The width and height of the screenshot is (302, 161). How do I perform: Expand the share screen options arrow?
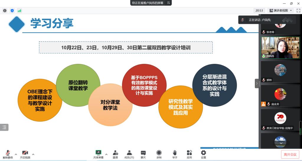pyautogui.click(x=106, y=154)
